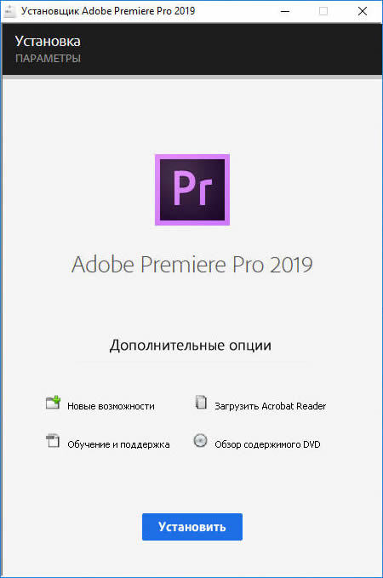The height and width of the screenshot is (578, 383).
Task: Open the Загрузить Acrobat Reader link
Action: coord(270,406)
